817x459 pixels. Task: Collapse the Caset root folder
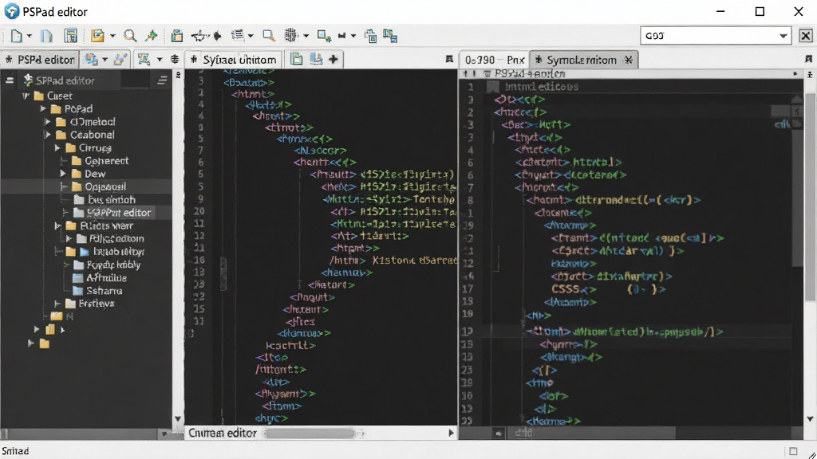[x=26, y=96]
